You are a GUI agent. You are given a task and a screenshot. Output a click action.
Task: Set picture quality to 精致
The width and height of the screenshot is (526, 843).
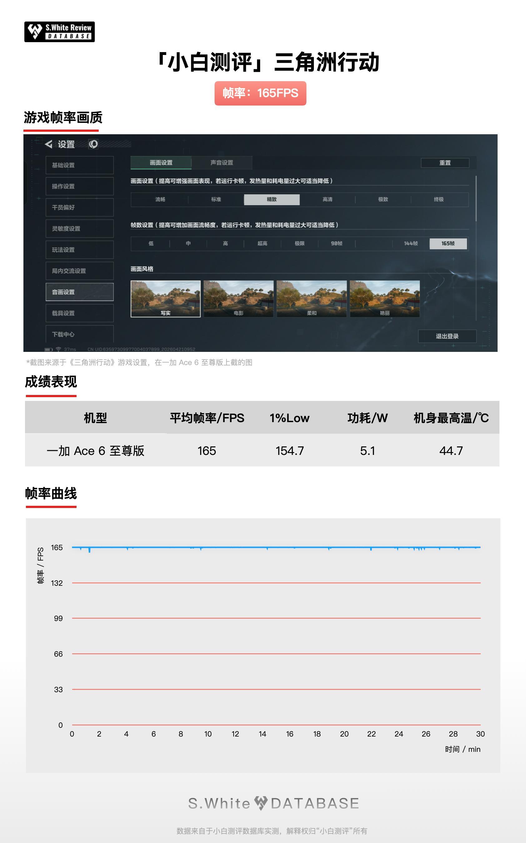tap(272, 200)
